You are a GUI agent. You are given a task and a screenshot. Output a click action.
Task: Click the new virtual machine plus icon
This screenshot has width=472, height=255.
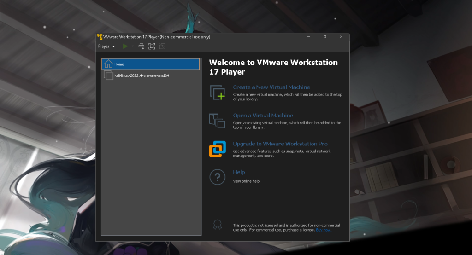point(218,93)
